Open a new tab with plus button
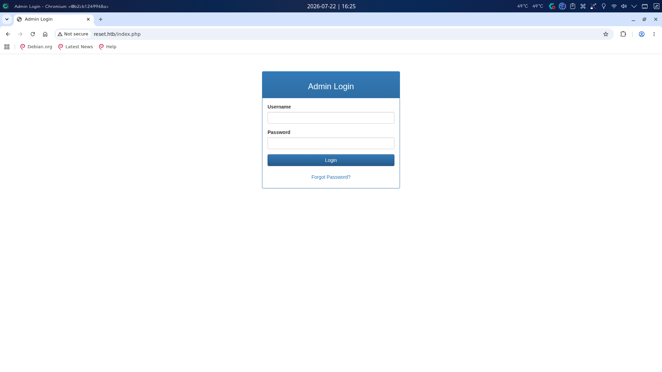Screen dimensions: 662x372 (x=101, y=19)
